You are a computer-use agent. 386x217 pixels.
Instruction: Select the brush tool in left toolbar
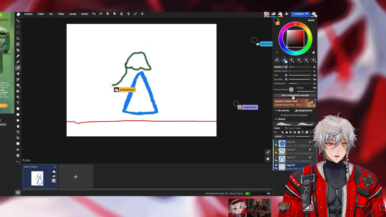coord(18,68)
